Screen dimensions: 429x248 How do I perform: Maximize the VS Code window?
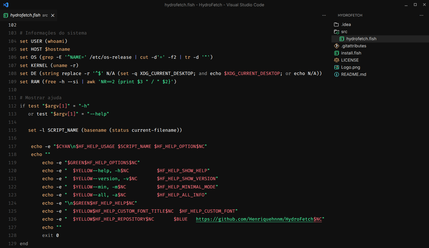pyautogui.click(x=415, y=5)
